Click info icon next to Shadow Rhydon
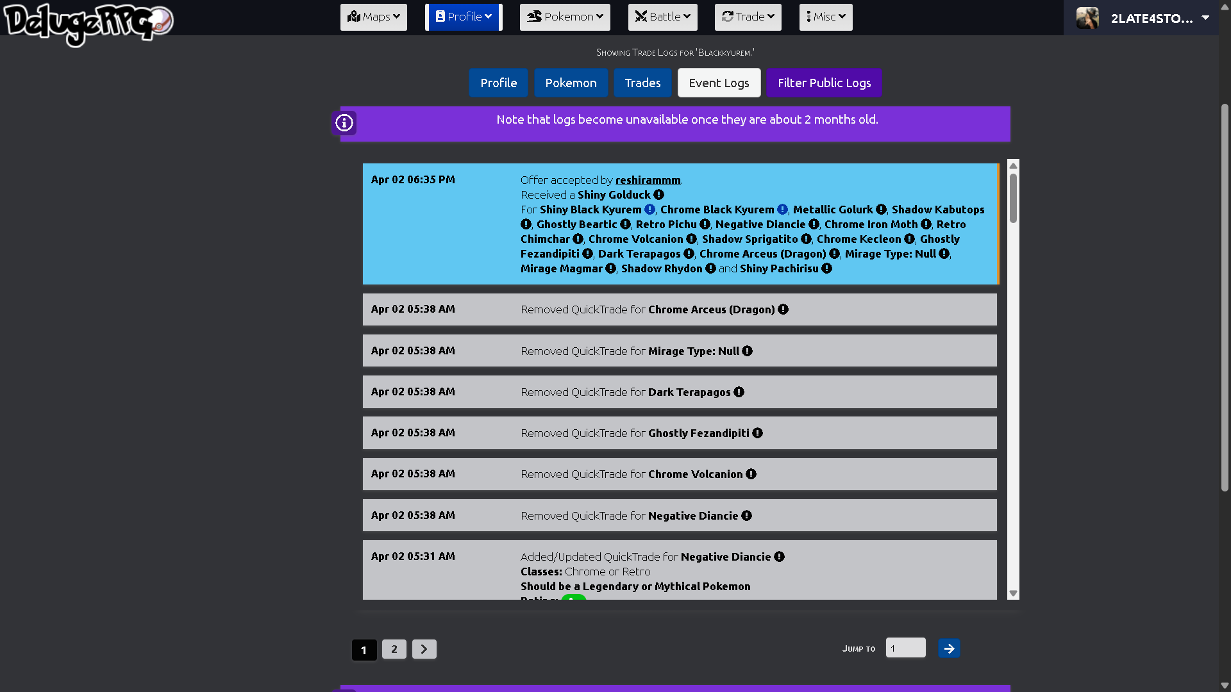1231x692 pixels. click(x=711, y=268)
